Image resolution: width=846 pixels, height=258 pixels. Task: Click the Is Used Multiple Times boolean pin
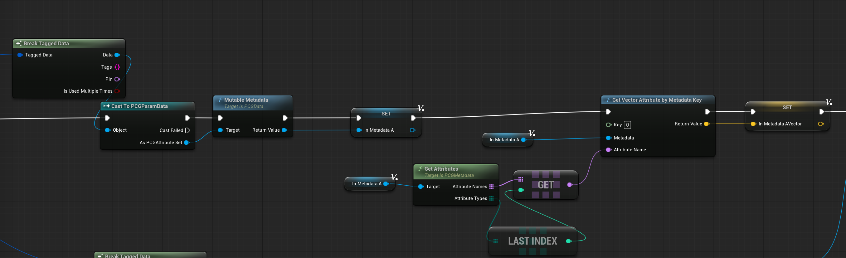click(117, 91)
